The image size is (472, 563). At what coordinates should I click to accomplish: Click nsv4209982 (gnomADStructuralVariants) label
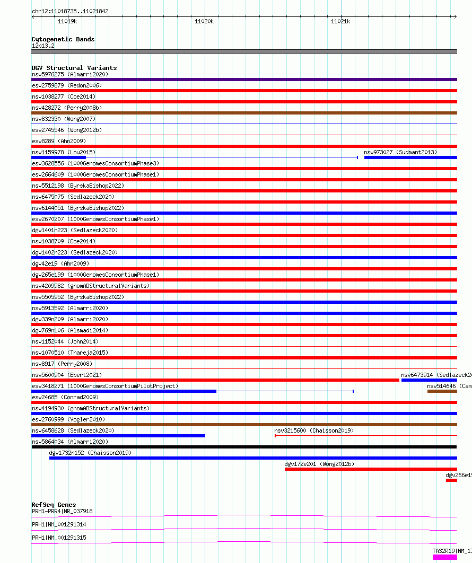[91, 286]
